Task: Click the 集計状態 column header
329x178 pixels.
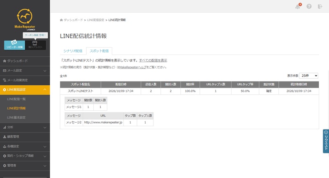Action: [x=269, y=84]
